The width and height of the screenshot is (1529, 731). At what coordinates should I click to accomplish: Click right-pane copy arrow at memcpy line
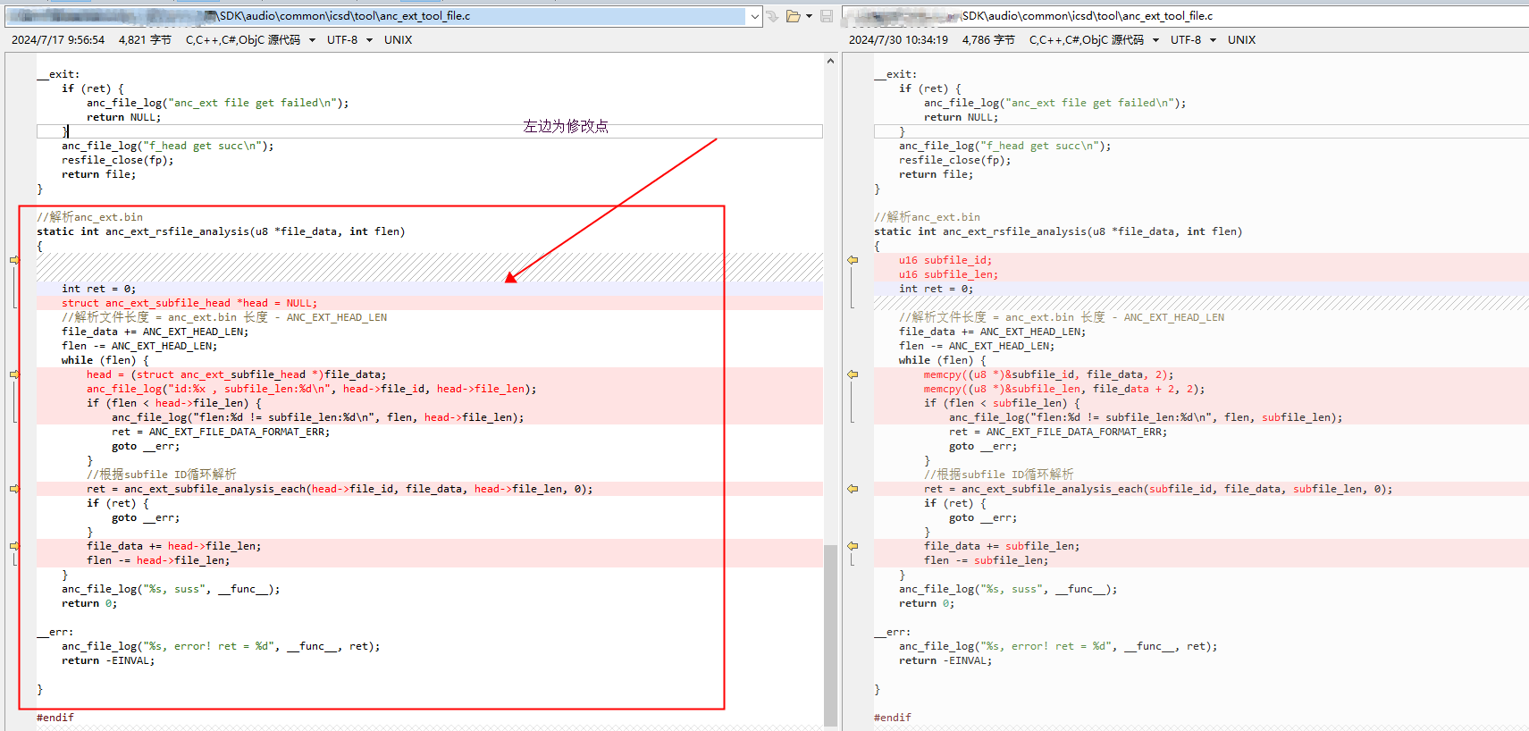coord(853,374)
